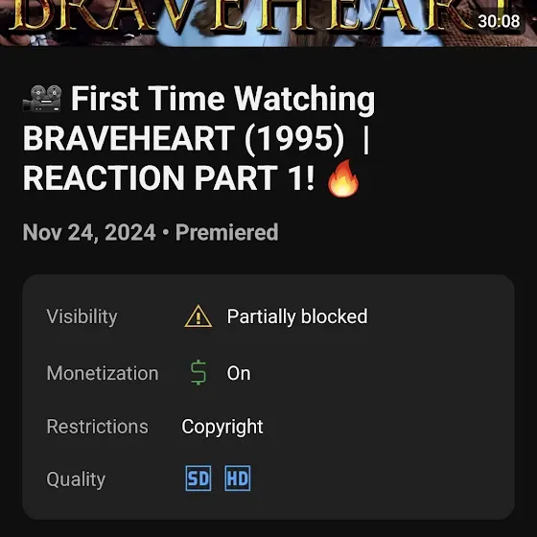The width and height of the screenshot is (537, 537).
Task: Click REACTION PART 1! title line
Action: tap(169, 177)
